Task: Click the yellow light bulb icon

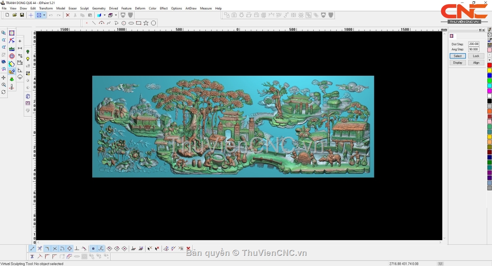Action: pos(28,59)
